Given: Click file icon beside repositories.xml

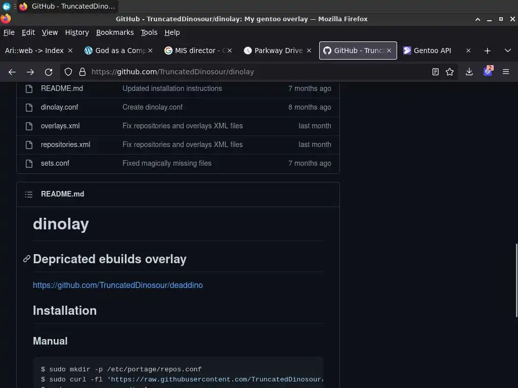Looking at the screenshot, I should point(29,145).
